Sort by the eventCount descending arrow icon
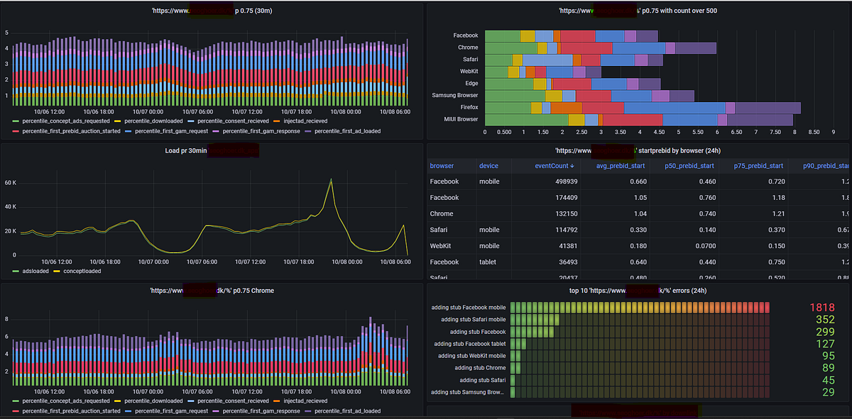Screen dimensions: 852x419 [572, 165]
